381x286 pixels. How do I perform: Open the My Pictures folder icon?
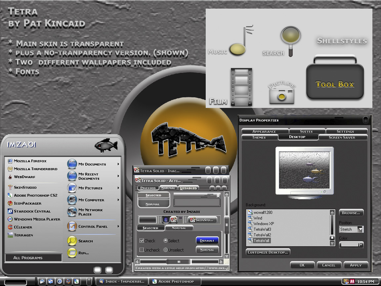click(x=72, y=188)
